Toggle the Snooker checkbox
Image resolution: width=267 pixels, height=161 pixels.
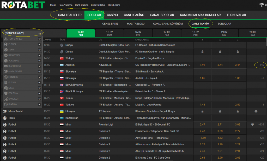tap(39, 99)
